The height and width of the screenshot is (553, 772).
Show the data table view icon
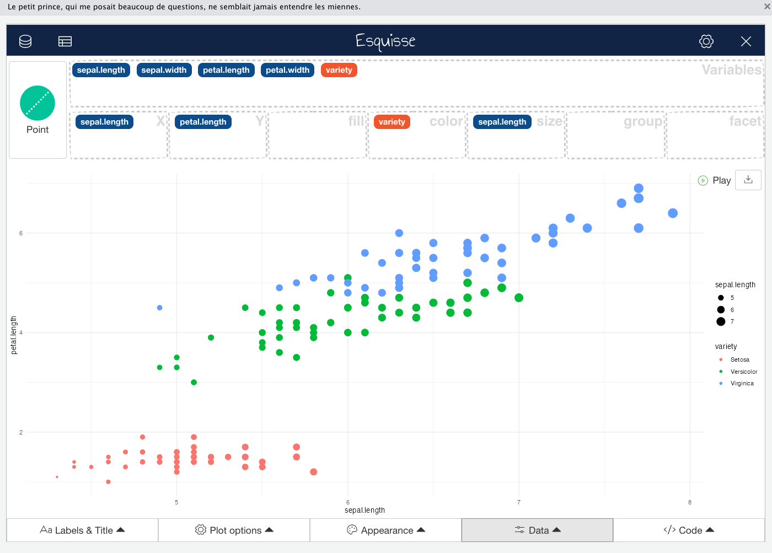pos(65,41)
